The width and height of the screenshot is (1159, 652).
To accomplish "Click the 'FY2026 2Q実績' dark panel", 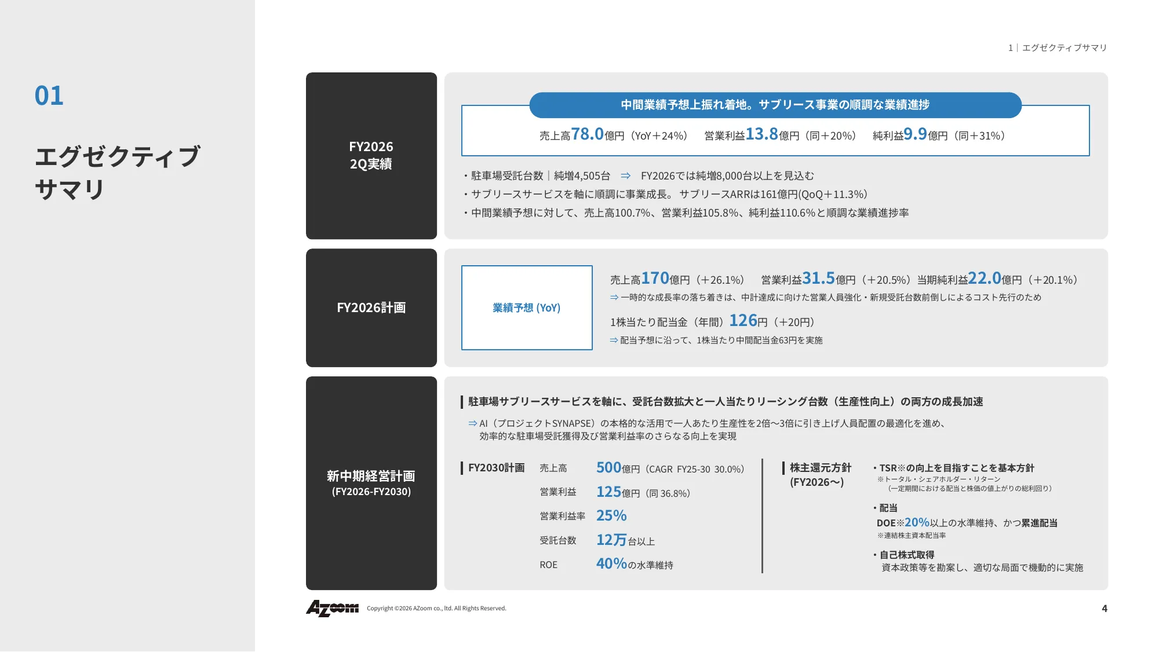I will coord(371,156).
